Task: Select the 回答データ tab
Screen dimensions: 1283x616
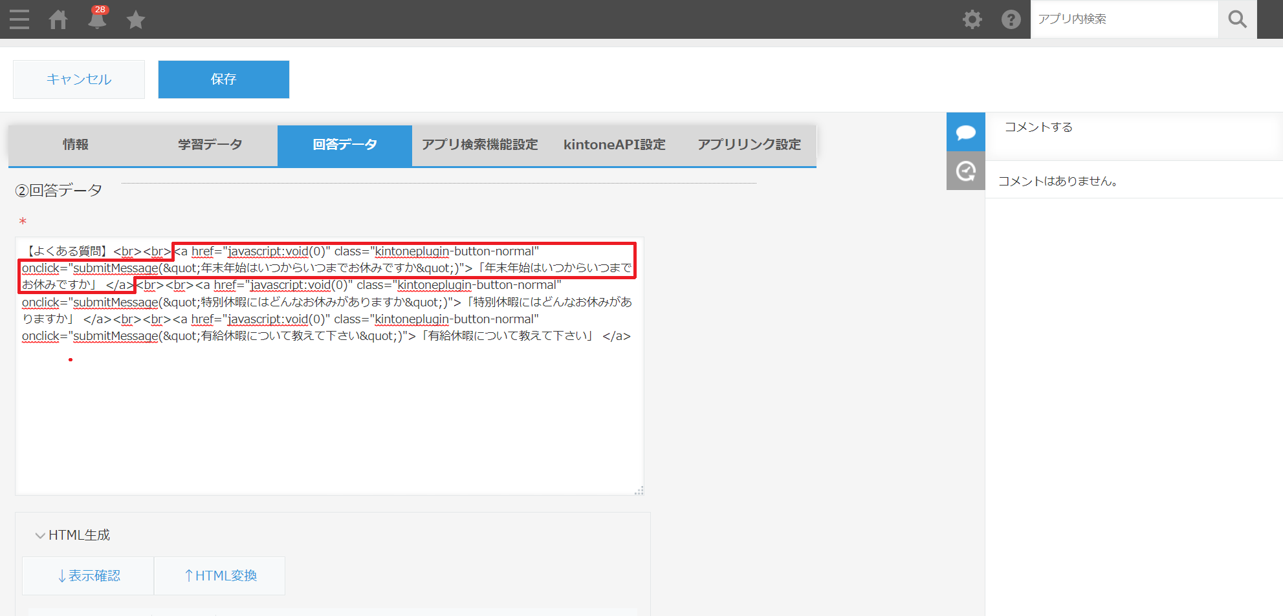Action: (x=345, y=145)
